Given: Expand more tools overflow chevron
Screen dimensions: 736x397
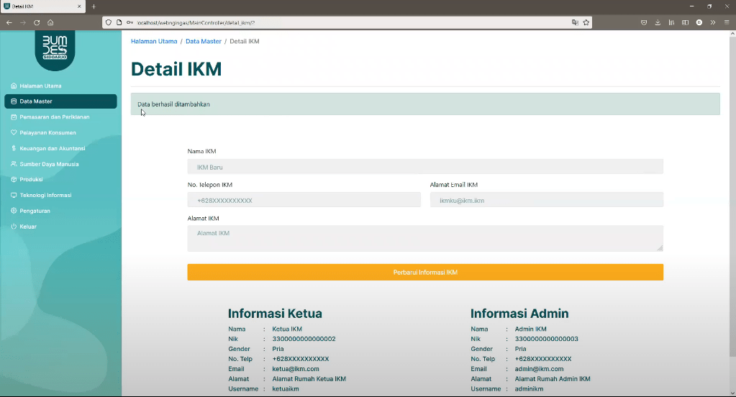Looking at the screenshot, I should tap(712, 22).
